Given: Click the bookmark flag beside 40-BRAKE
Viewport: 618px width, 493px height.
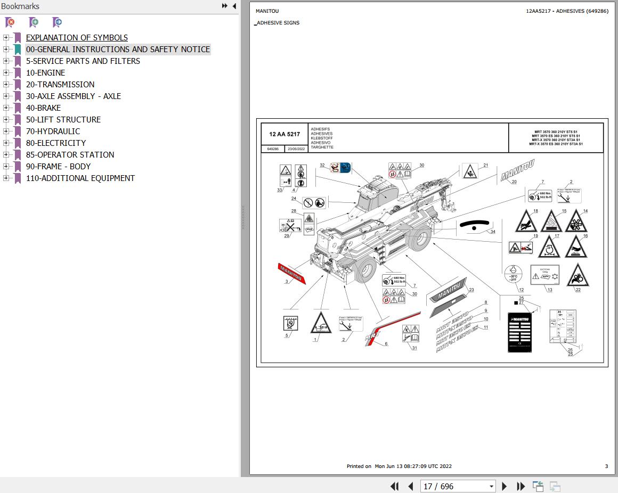Looking at the screenshot, I should [18, 108].
